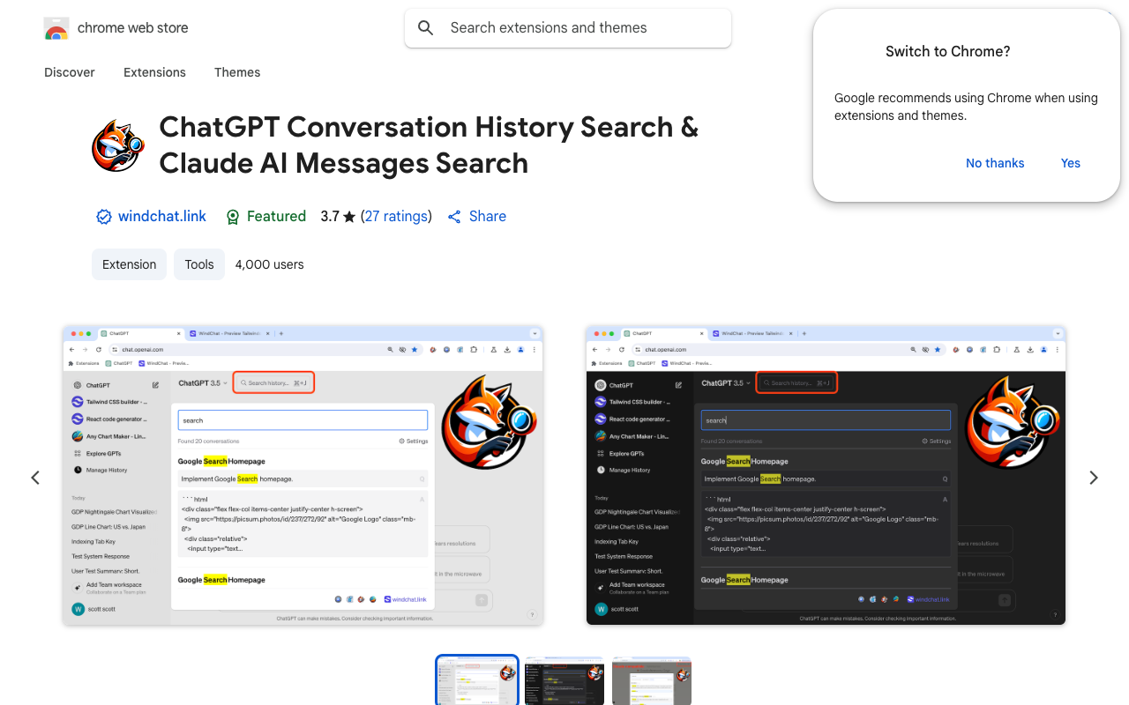Click the 3.7 rating value
The height and width of the screenshot is (705, 1129).
pos(330,217)
